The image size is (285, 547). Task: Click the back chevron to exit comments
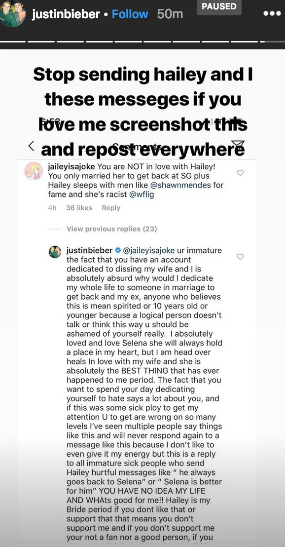tap(31, 146)
